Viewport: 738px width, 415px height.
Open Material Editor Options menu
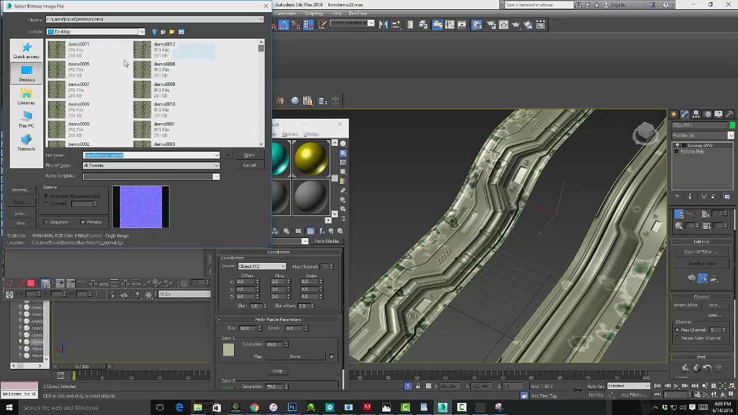pos(290,134)
